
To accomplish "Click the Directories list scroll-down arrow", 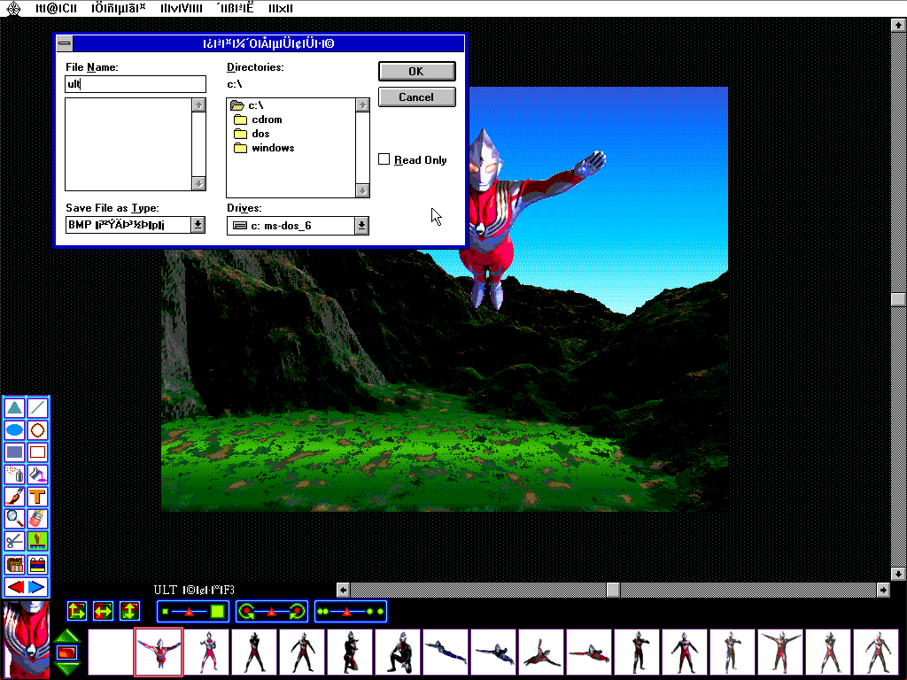I will [x=362, y=190].
